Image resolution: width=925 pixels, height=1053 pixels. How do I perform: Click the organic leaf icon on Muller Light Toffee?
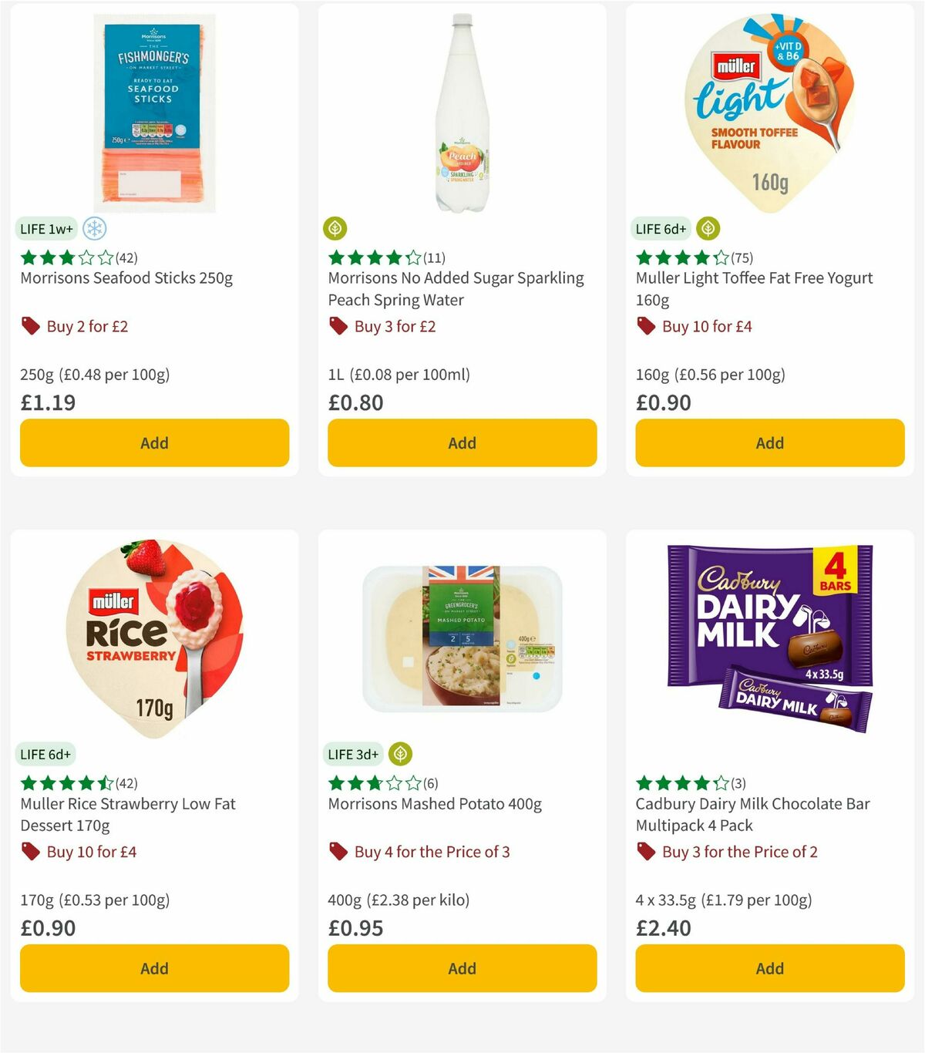click(706, 228)
